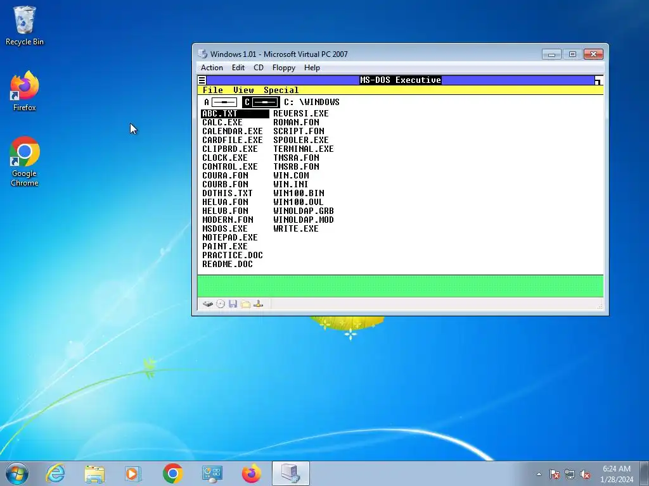This screenshot has height=486, width=649.
Task: Select Firefox desktop shortcut
Action: pos(25,91)
